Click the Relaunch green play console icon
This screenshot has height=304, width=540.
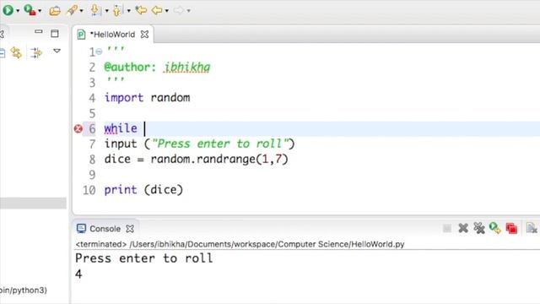coord(495,228)
